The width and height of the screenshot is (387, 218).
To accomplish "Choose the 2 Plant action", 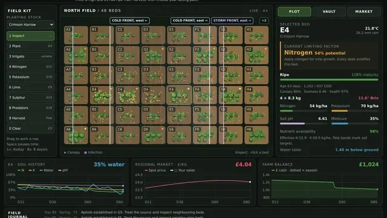I will tap(30, 46).
